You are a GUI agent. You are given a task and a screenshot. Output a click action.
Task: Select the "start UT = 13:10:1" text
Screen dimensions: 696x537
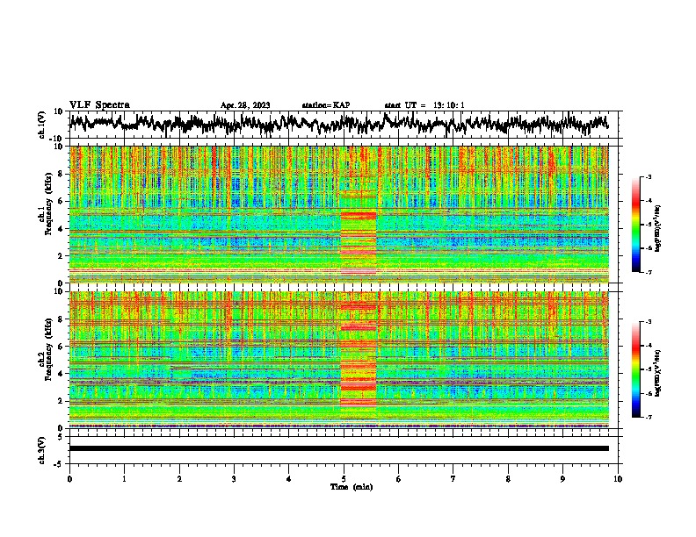[424, 105]
